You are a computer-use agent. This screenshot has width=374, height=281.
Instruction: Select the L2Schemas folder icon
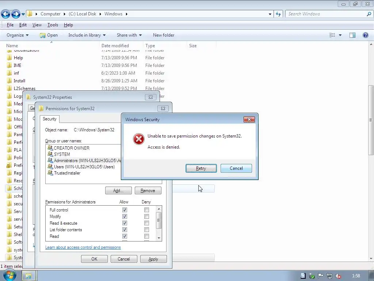point(9,89)
